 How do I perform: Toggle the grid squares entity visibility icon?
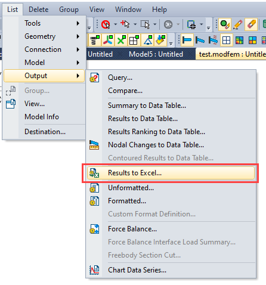pos(134,40)
